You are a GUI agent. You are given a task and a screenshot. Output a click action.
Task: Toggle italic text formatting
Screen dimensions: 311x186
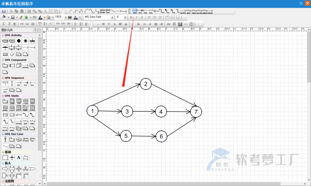point(136,17)
